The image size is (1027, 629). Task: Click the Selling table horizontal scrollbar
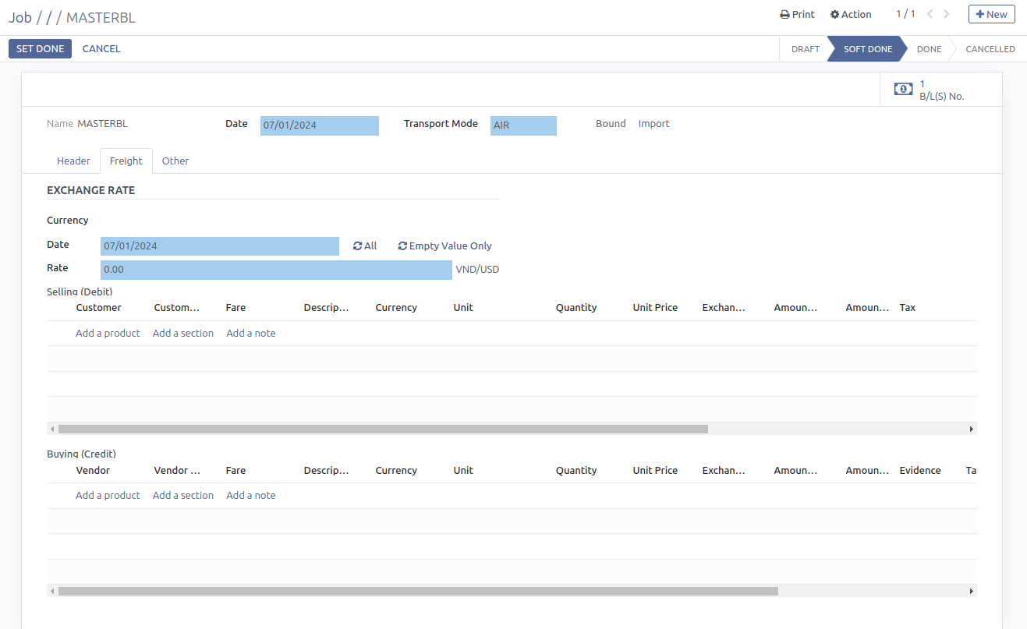coord(382,429)
